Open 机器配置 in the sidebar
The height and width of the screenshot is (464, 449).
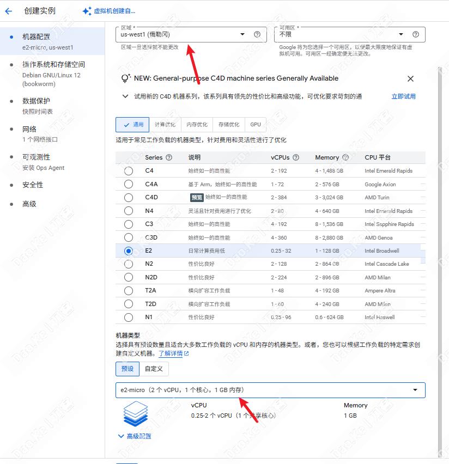[52, 41]
